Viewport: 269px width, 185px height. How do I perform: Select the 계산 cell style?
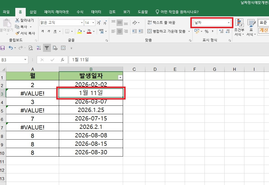(x=264, y=30)
